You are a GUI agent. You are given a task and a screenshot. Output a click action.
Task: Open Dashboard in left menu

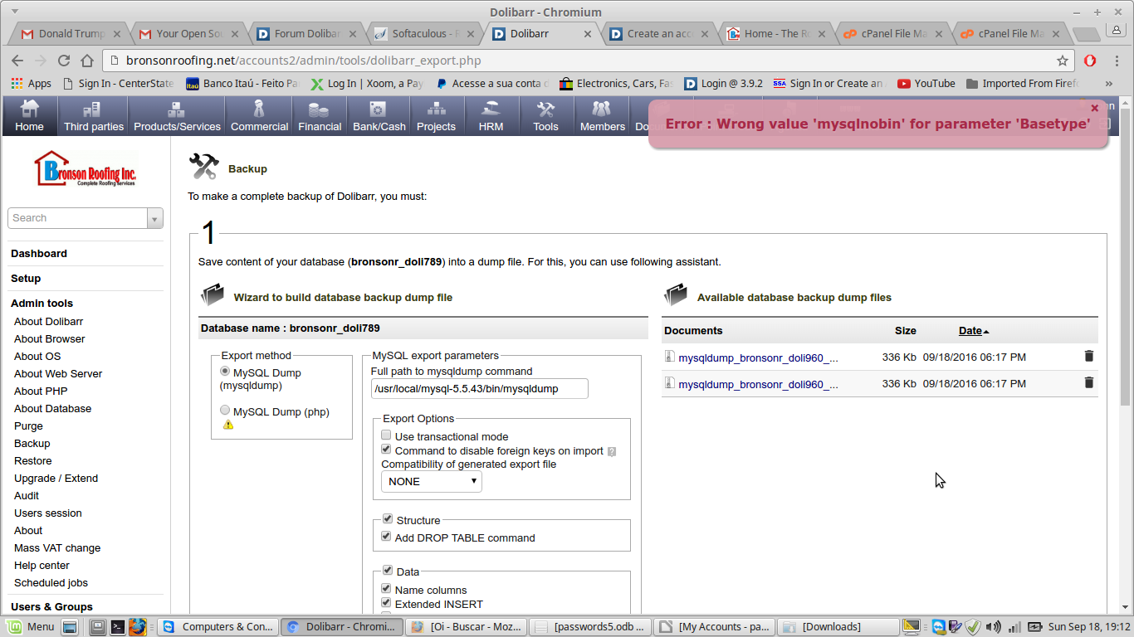pos(39,254)
